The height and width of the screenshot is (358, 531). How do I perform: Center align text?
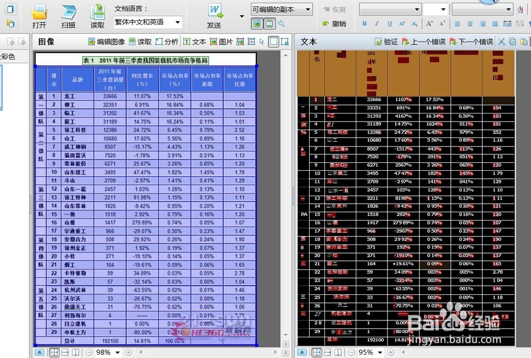tap(470, 23)
